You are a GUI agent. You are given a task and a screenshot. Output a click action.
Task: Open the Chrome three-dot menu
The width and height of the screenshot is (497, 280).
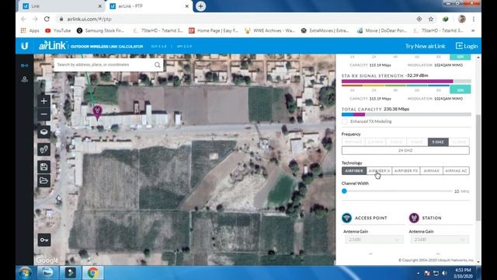tap(474, 19)
